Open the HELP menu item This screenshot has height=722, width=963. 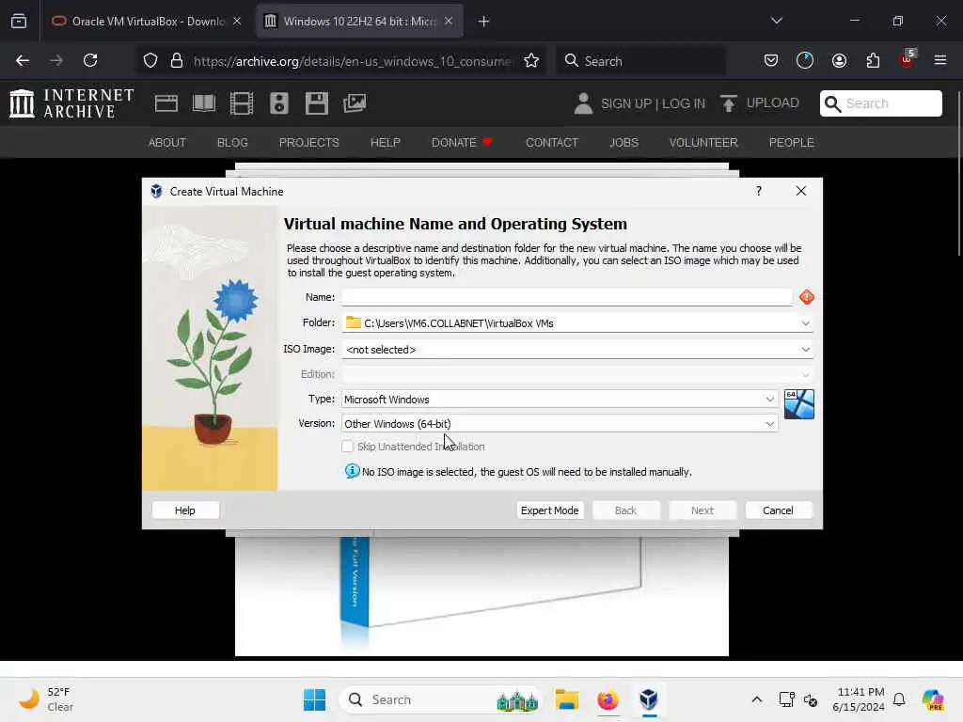click(x=385, y=143)
